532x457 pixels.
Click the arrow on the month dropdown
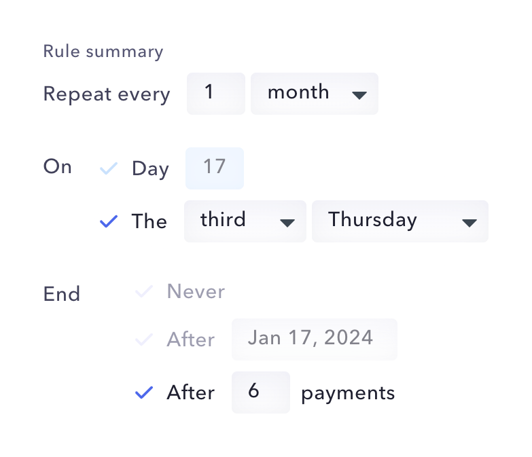pyautogui.click(x=359, y=95)
